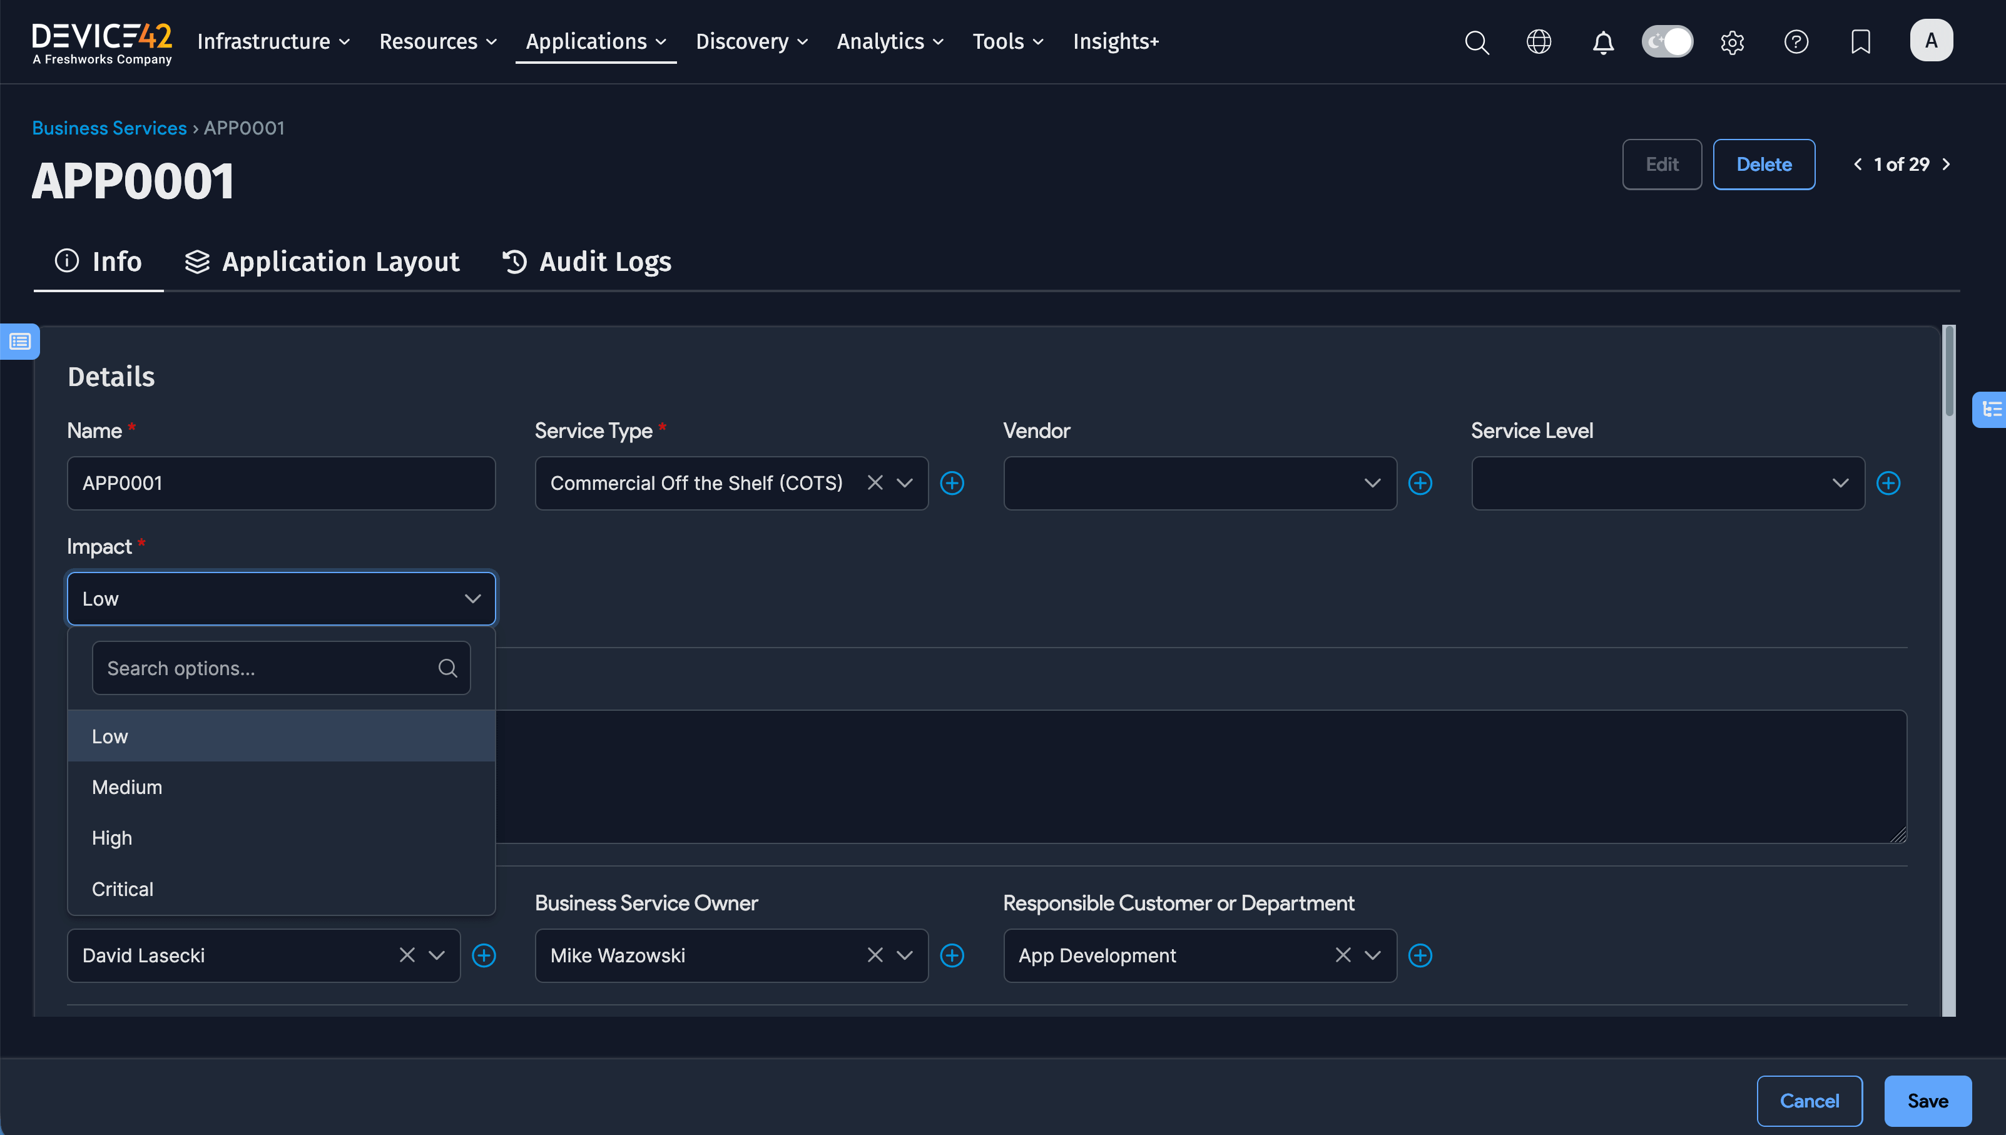2006x1135 pixels.
Task: Expand Responsible Customer or Department dropdown arrow
Action: coord(1372,955)
